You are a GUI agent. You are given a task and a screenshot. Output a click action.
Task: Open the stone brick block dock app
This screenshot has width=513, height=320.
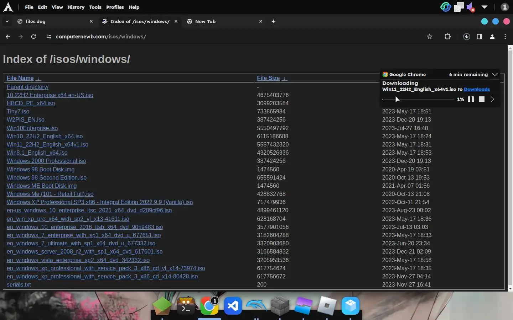point(280,306)
